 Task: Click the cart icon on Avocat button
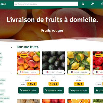[x=46, y=90]
